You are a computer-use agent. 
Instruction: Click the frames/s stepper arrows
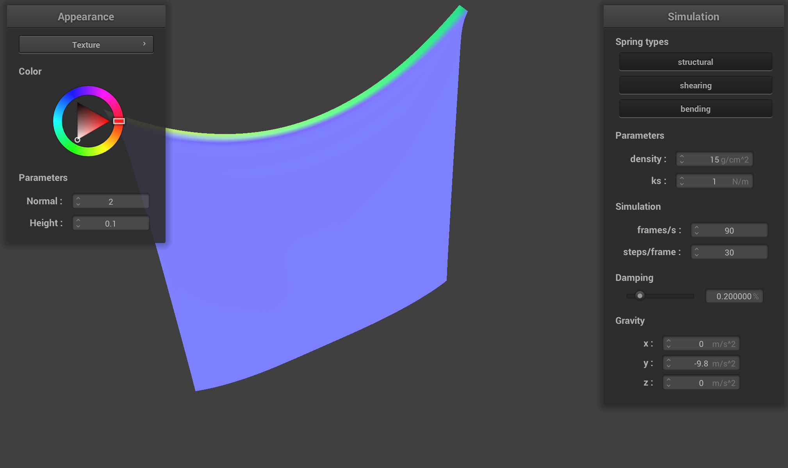pyautogui.click(x=697, y=230)
